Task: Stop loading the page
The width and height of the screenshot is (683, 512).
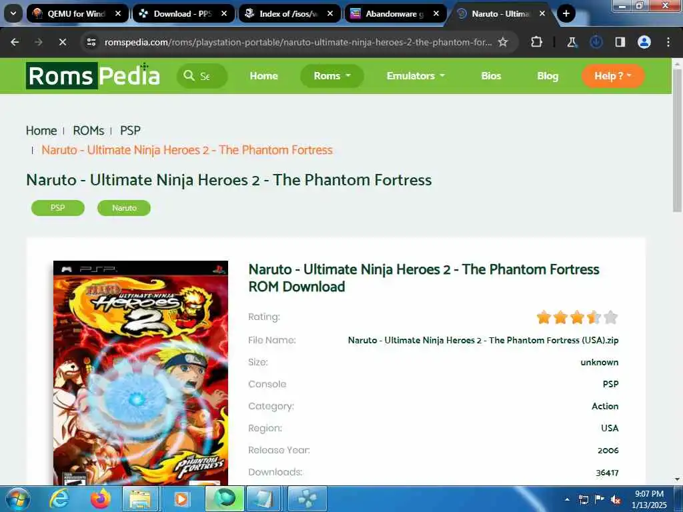Action: [62, 42]
